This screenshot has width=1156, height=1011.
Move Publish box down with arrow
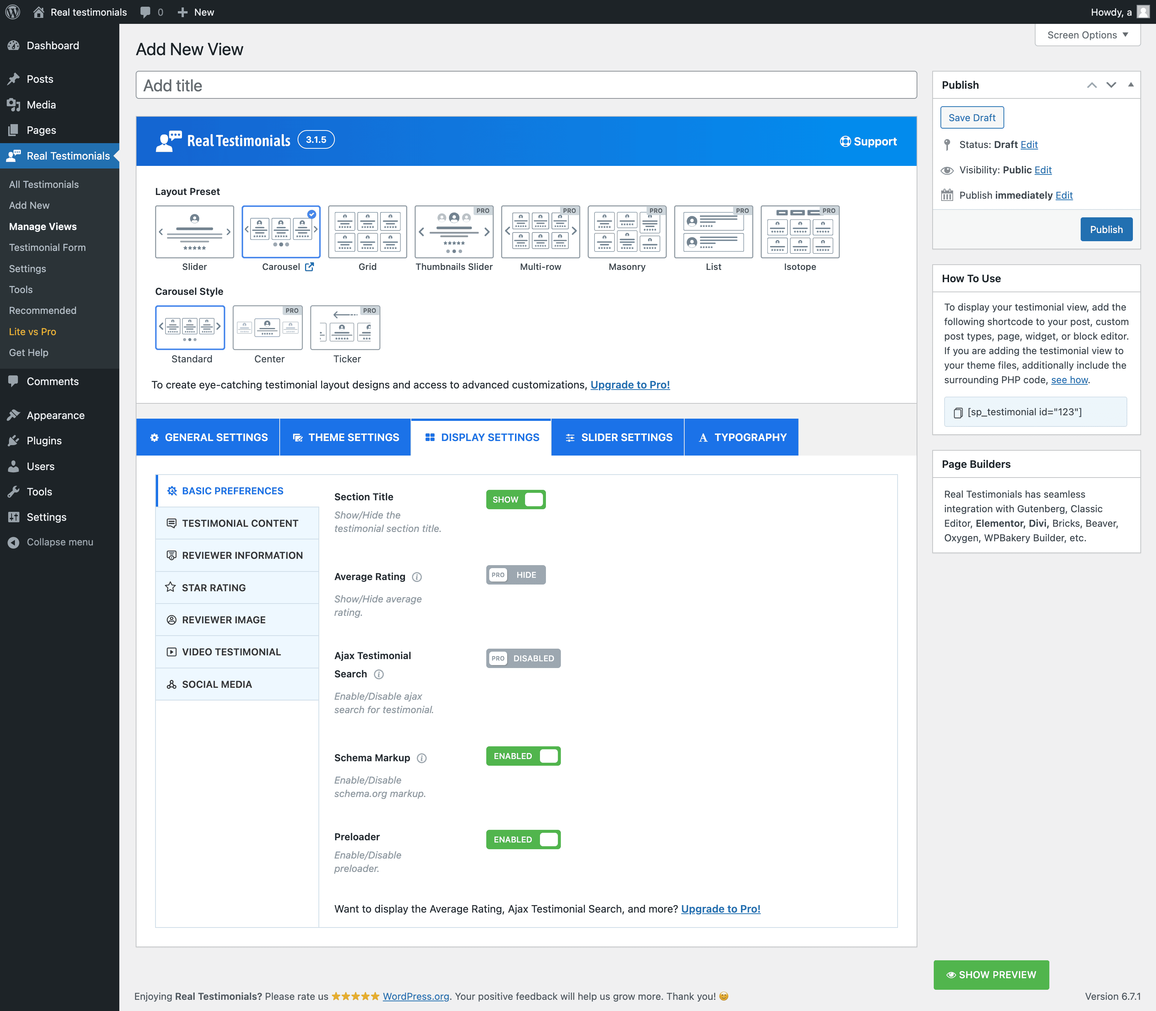[1111, 85]
